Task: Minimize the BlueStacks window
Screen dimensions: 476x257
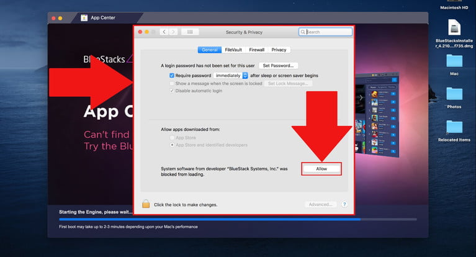Action: click(x=60, y=18)
